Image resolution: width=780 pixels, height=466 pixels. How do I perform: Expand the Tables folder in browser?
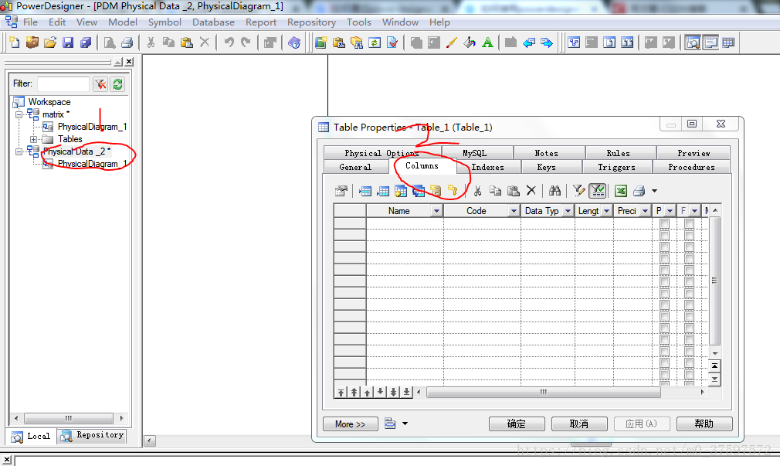click(33, 139)
